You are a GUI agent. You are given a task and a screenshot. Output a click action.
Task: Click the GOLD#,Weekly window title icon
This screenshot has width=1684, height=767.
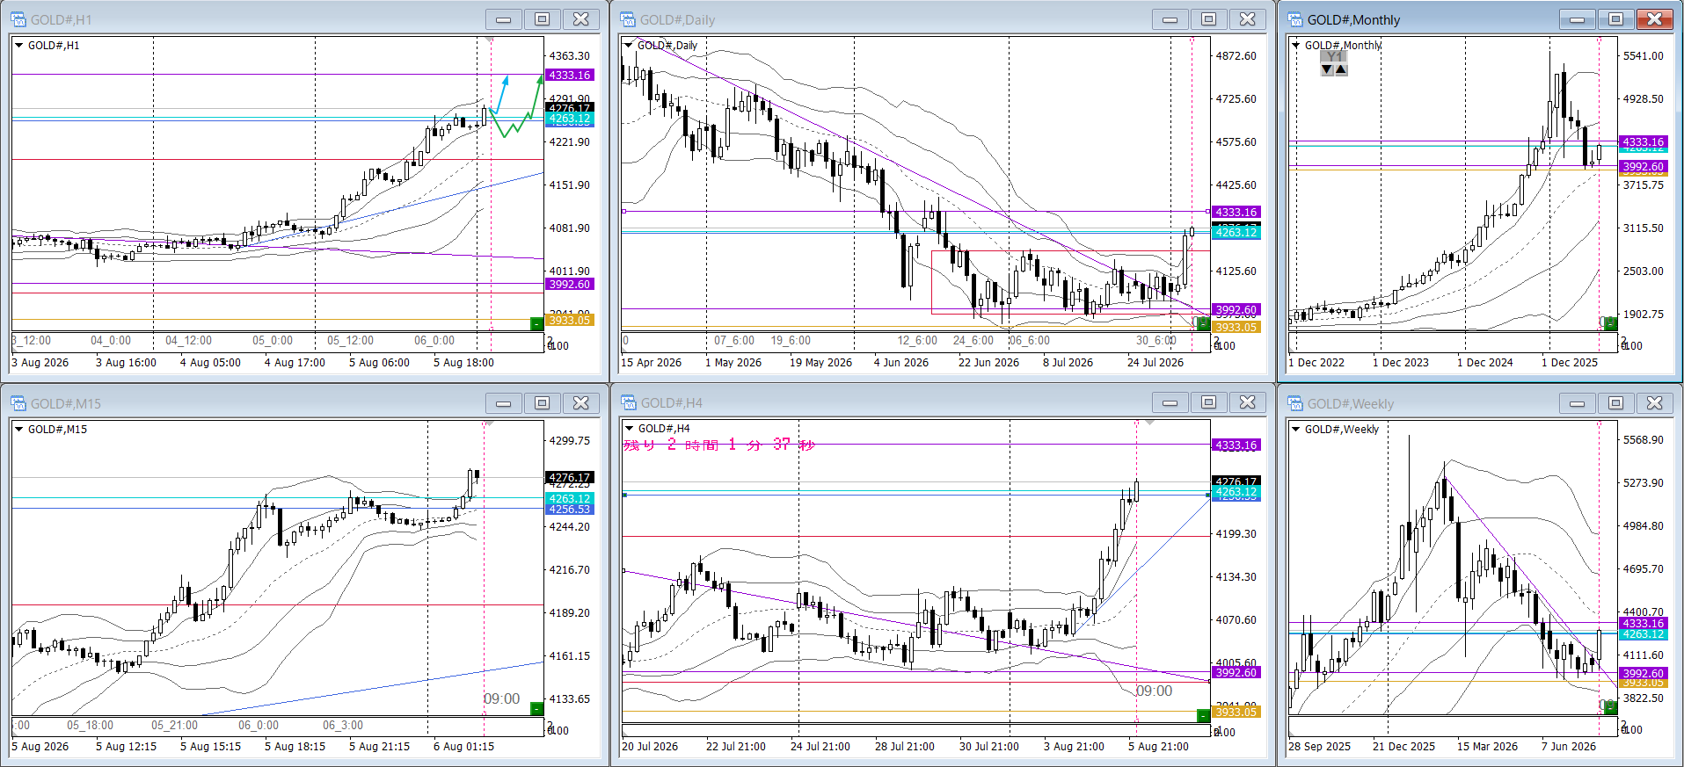click(1295, 403)
